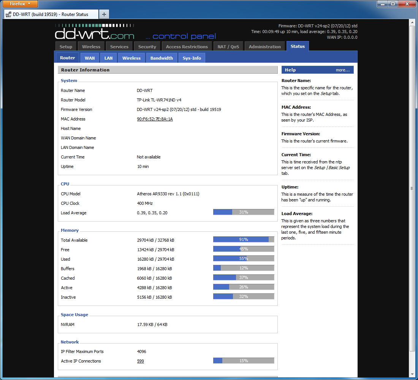Viewport: 418px width, 380px height.
Task: Click the Active IP Connections 15% bar
Action: coord(244,361)
